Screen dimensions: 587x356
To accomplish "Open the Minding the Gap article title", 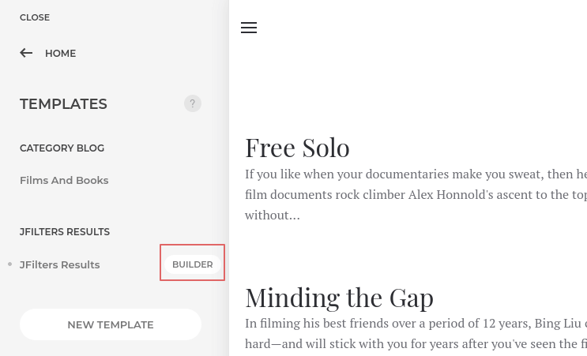I will (x=339, y=298).
